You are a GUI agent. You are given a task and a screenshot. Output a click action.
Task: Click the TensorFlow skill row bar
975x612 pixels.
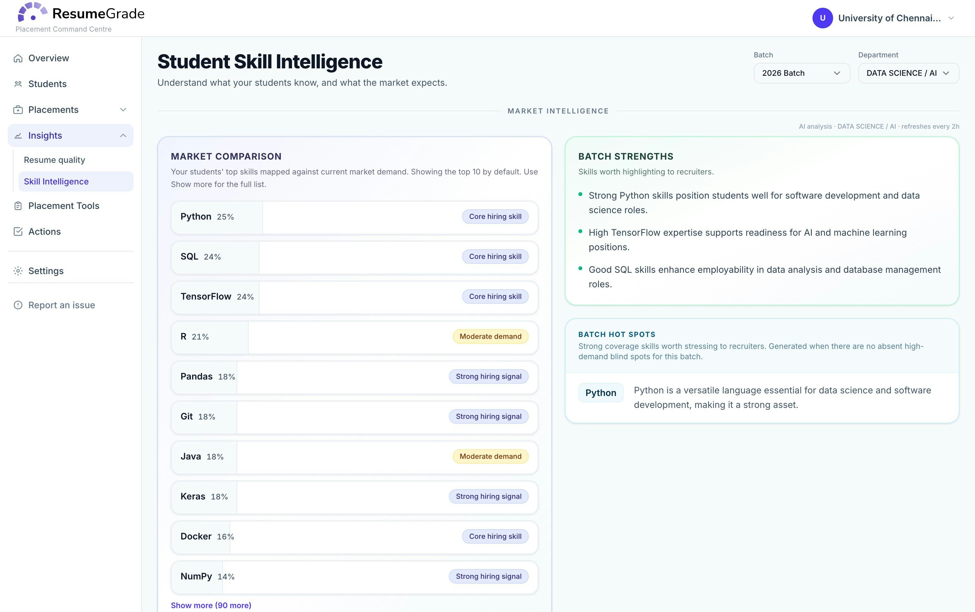[355, 298]
